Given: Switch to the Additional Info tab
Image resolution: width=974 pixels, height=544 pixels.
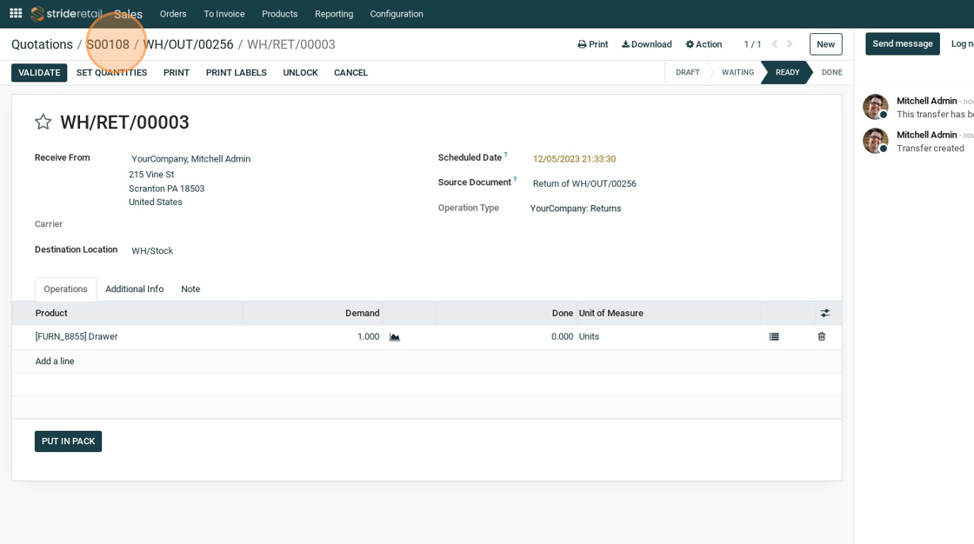Looking at the screenshot, I should coord(134,289).
